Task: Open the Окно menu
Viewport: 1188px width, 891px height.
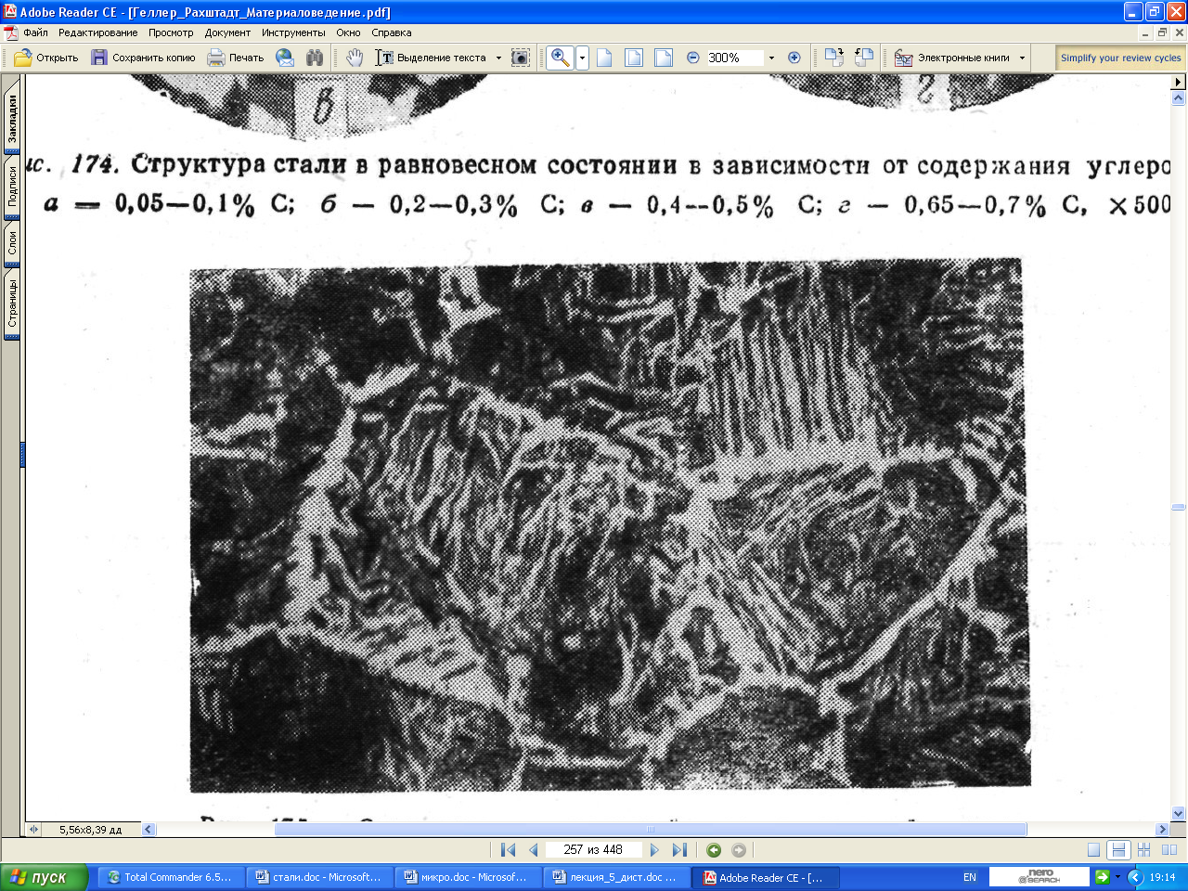Action: coord(348,32)
